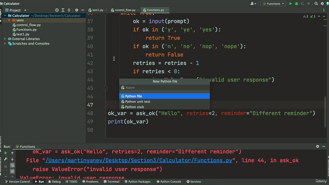The width and height of the screenshot is (329, 185).
Task: Collapse all in the Project panel
Action: pyautogui.click(x=69, y=10)
